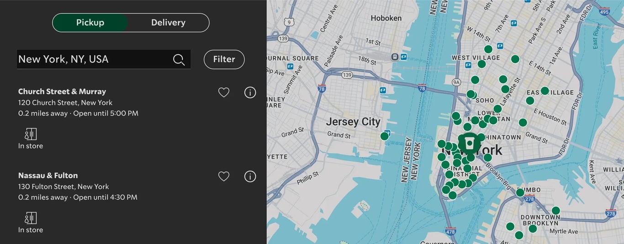624x244 pixels.
Task: Open info for Nassau & Fulton store
Action: (250, 176)
